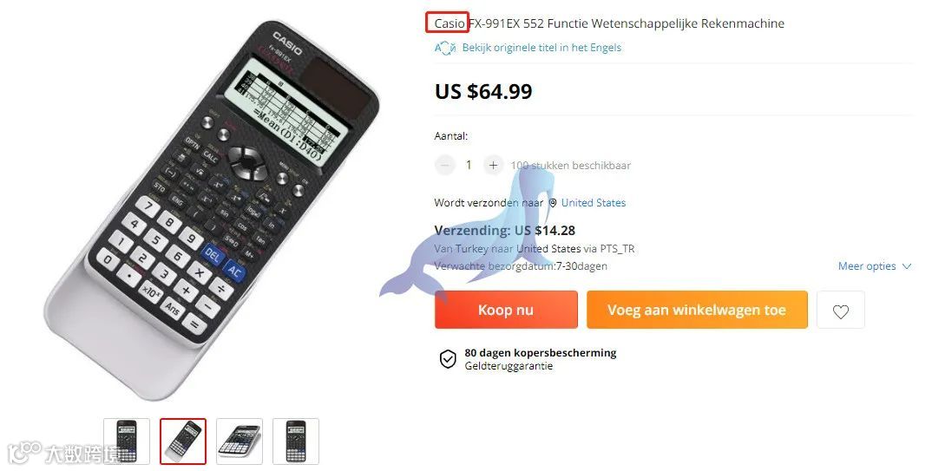Click the watermark logo in the corner

[x=65, y=453]
